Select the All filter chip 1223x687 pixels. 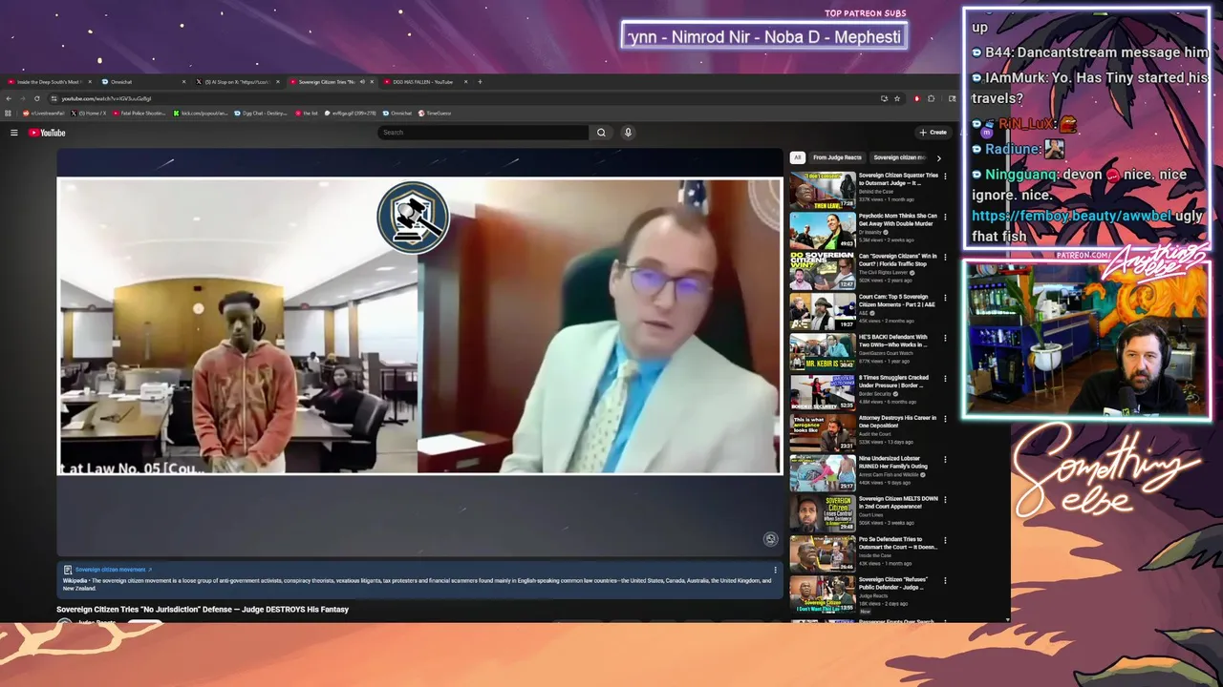[x=797, y=157]
